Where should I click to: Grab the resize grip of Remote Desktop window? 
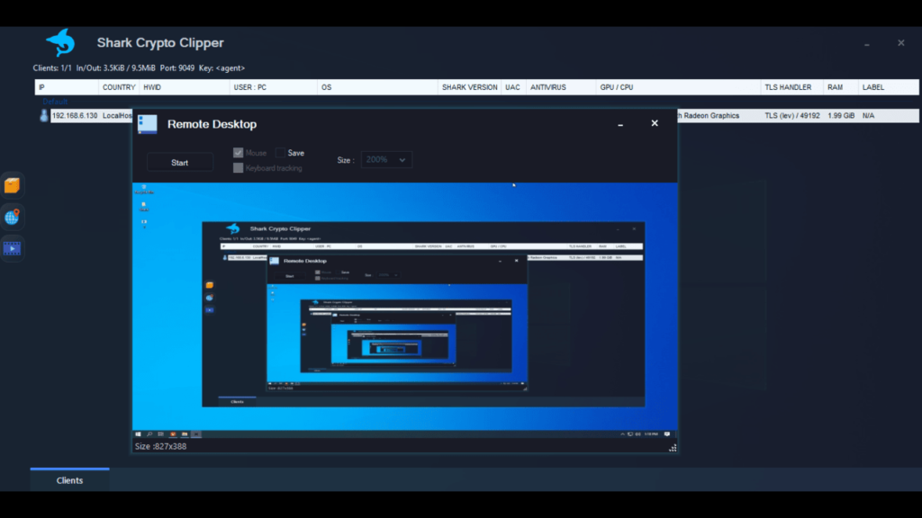(672, 448)
